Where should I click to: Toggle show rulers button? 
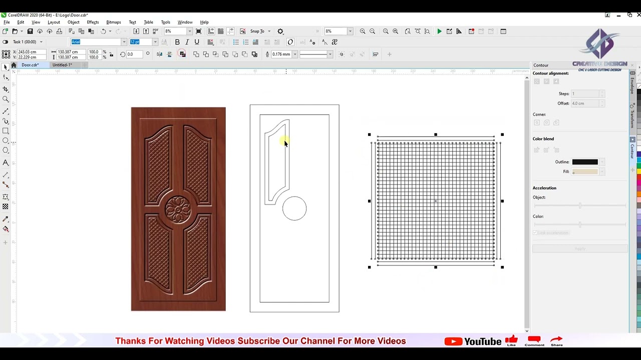coord(211,31)
